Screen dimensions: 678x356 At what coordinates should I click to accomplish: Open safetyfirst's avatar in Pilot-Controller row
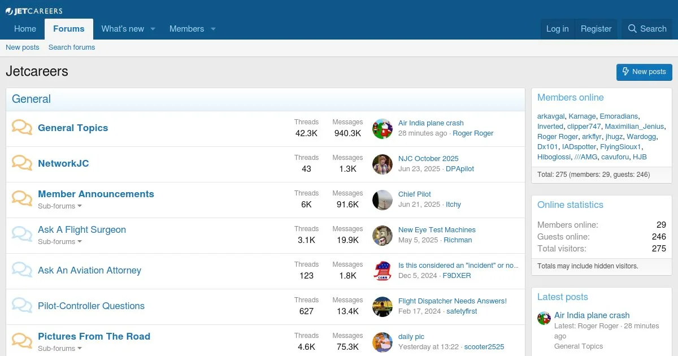point(383,307)
